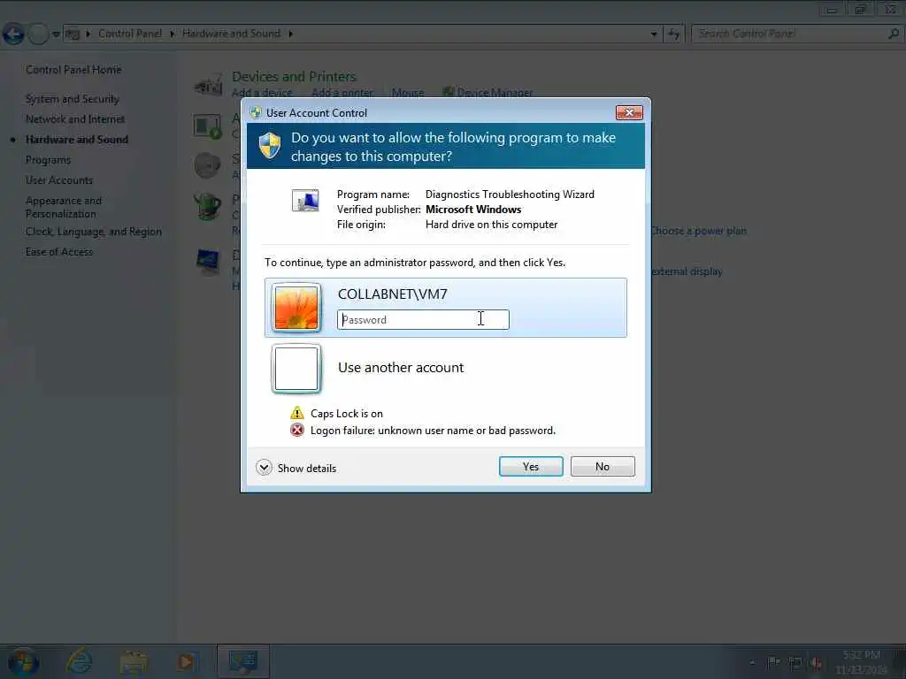This screenshot has width=906, height=679.
Task: Open address bar history dropdown
Action: [654, 34]
